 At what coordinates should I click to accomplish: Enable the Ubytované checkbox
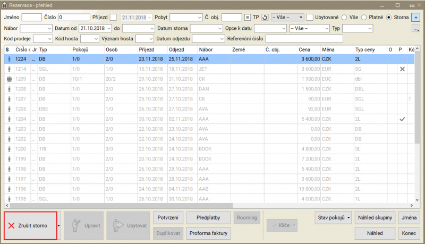pos(310,17)
